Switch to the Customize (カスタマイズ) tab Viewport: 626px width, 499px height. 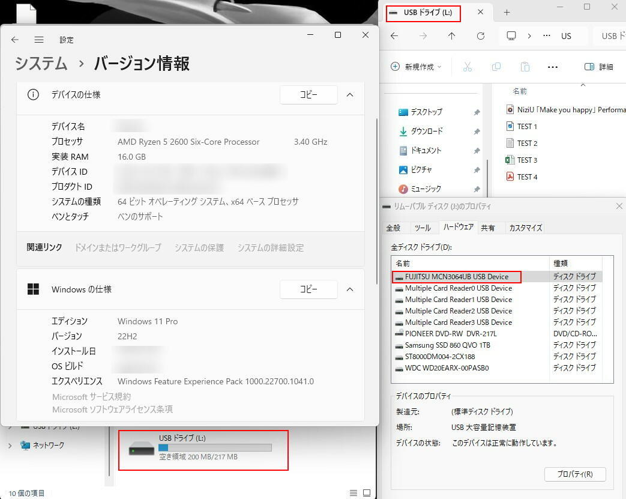pyautogui.click(x=526, y=228)
